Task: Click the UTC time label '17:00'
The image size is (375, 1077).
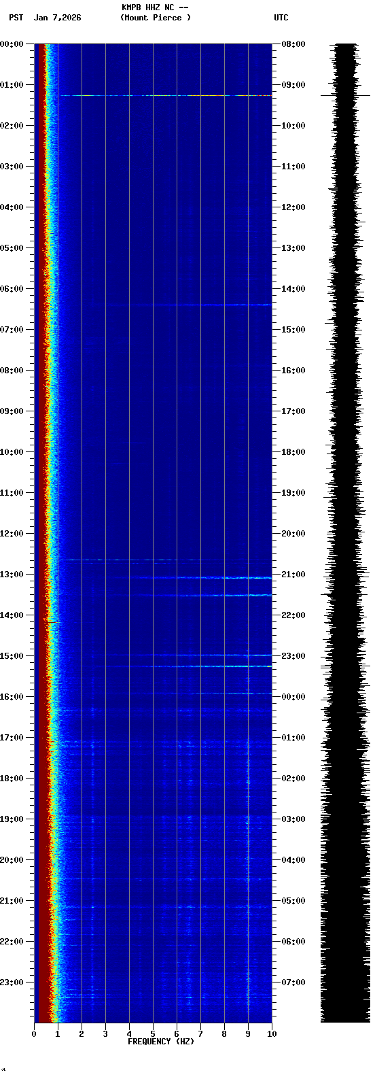Action: (x=293, y=411)
